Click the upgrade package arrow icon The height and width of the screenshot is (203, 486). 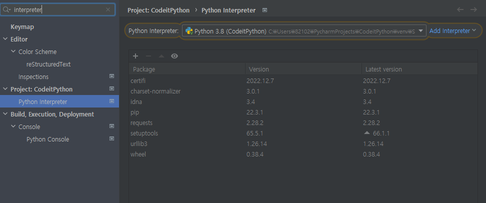(161, 56)
